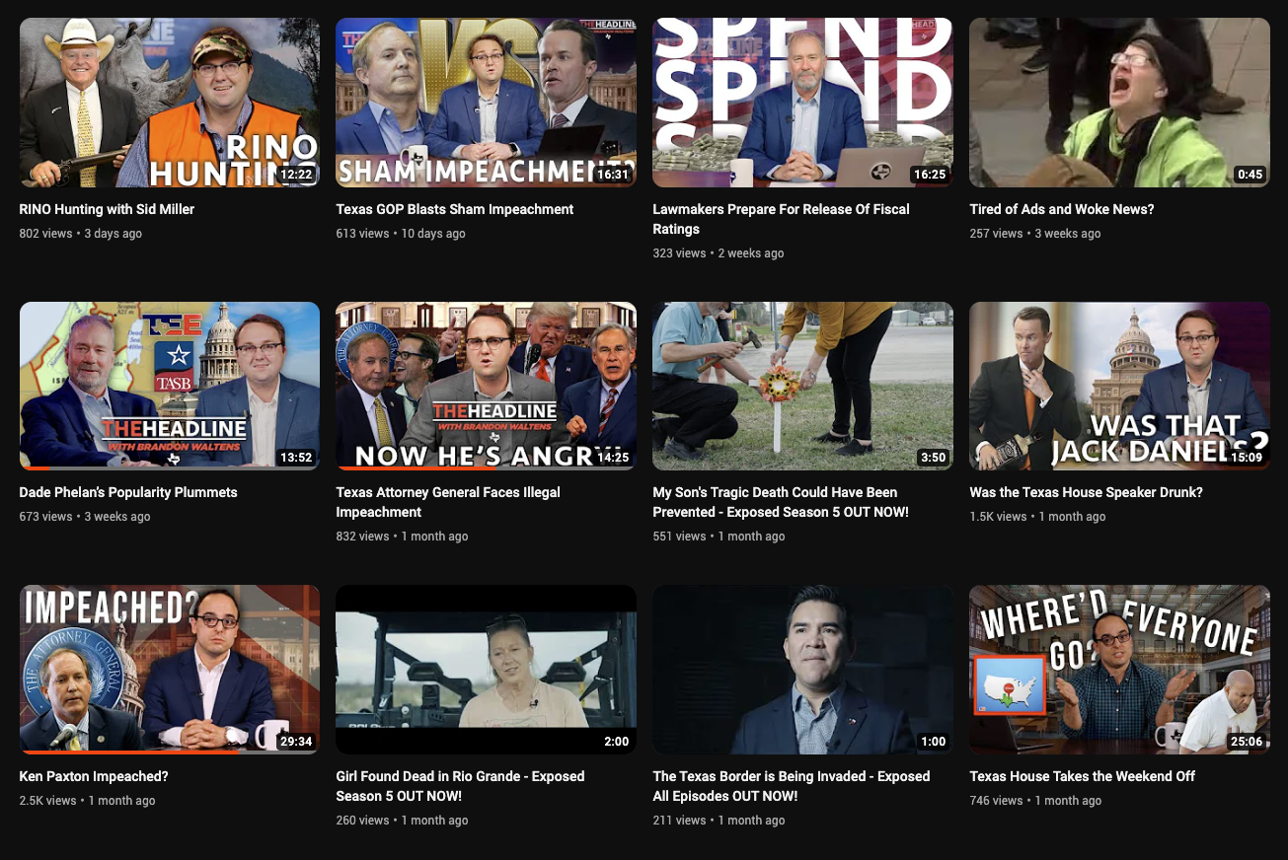Click the roadside cross memorial thumbnail
Image resolution: width=1288 pixels, height=860 pixels.
[802, 386]
